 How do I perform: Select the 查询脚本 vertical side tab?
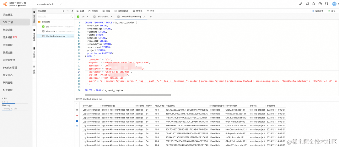[34, 35]
